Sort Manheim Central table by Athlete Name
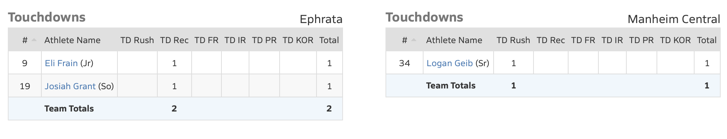727x139 pixels. tap(454, 40)
